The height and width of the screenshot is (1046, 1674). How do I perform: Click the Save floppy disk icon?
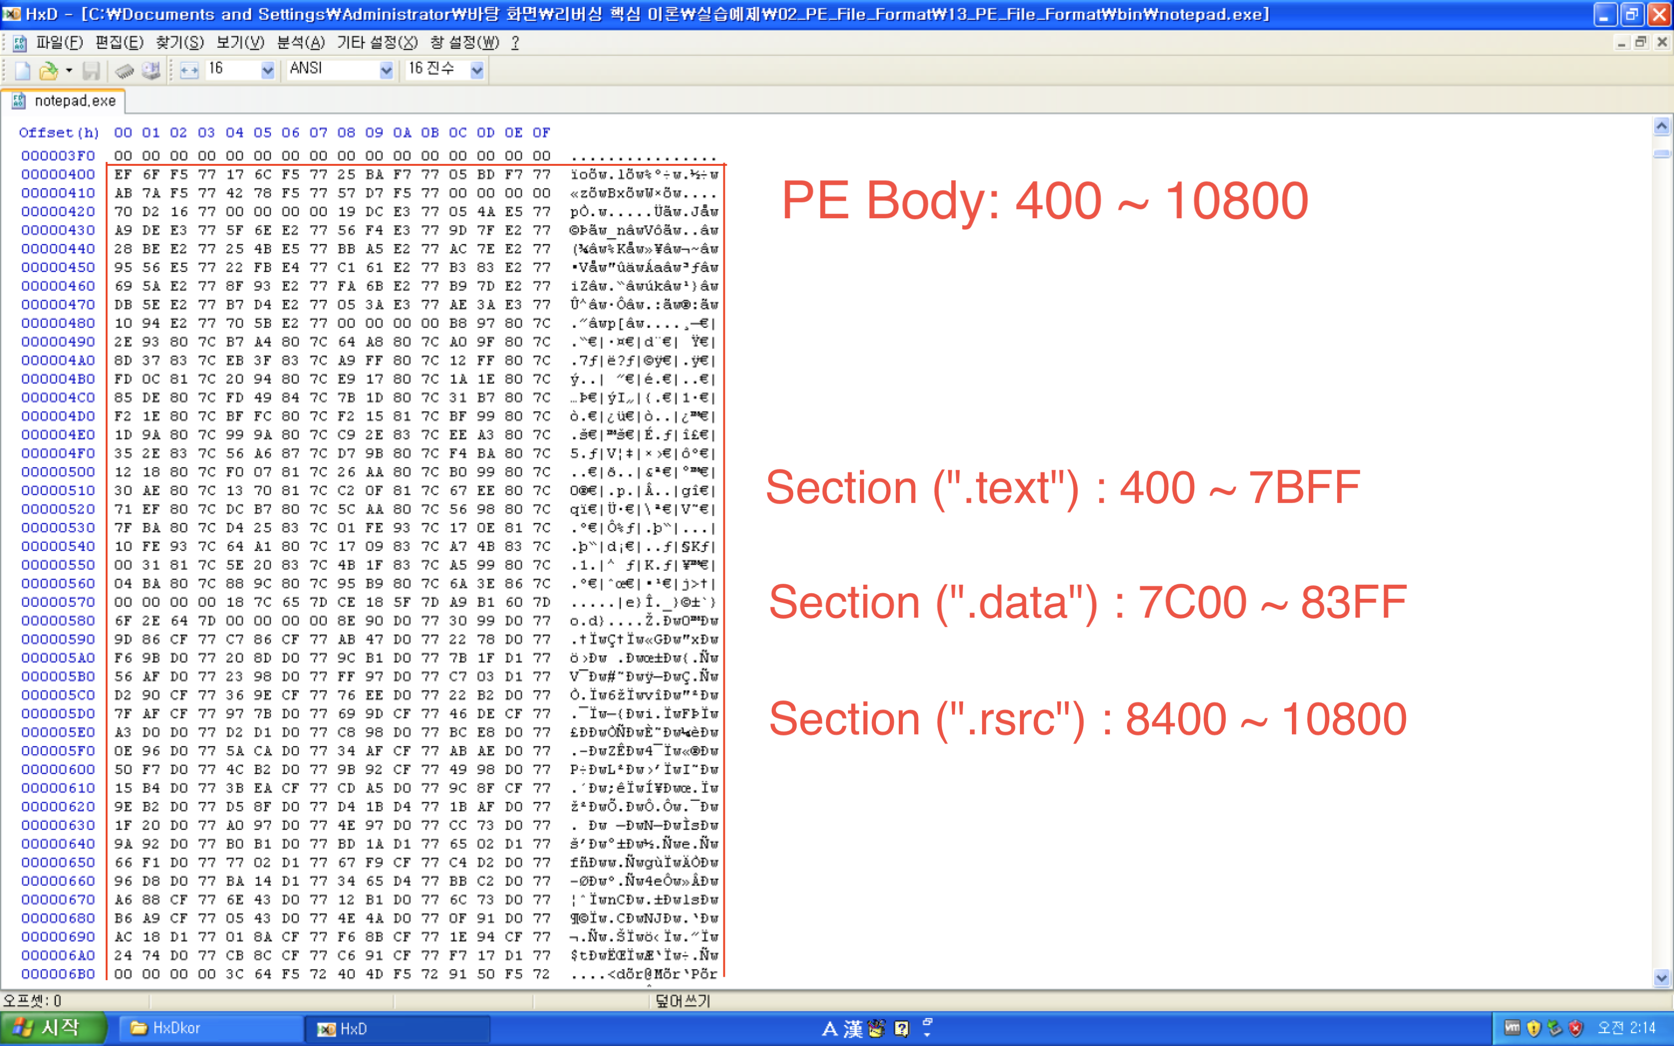[x=91, y=70]
